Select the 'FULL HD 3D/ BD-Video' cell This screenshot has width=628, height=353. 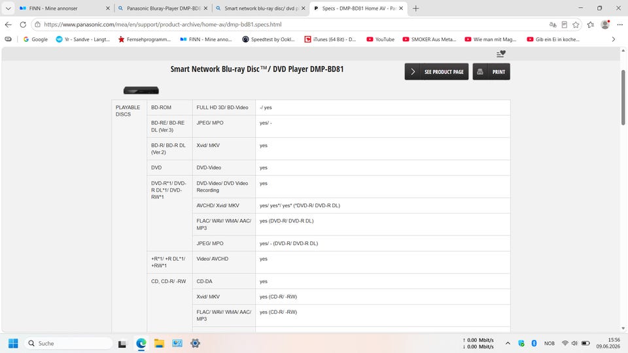click(222, 108)
